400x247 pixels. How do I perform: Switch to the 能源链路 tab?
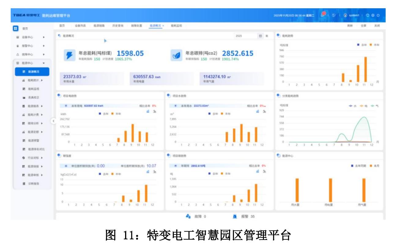click(100, 26)
